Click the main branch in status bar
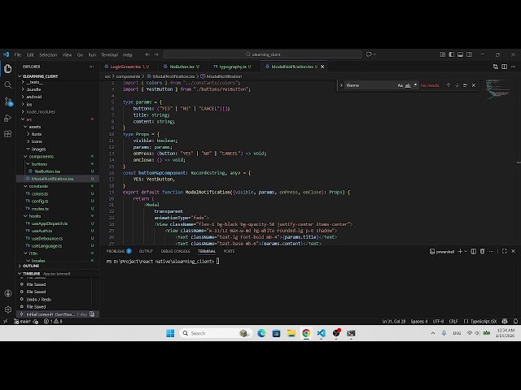This screenshot has height=390, width=521. (22, 321)
